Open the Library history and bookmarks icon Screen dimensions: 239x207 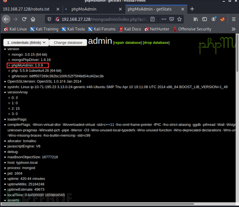point(196,19)
